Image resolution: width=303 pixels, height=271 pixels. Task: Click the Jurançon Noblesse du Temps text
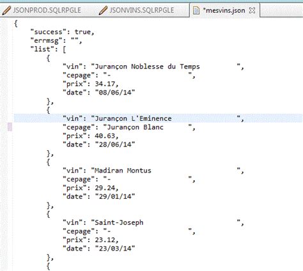click(x=147, y=66)
